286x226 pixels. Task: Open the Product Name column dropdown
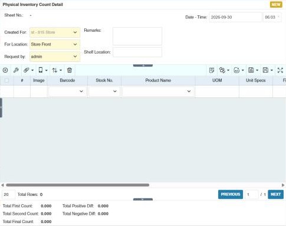coord(158,91)
